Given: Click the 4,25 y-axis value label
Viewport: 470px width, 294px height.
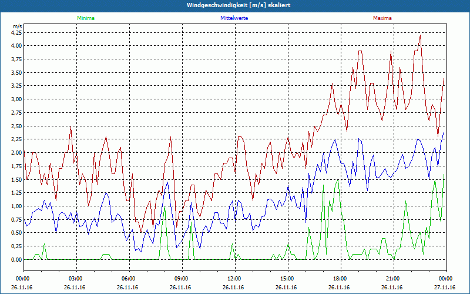Looking at the screenshot, I should [17, 32].
